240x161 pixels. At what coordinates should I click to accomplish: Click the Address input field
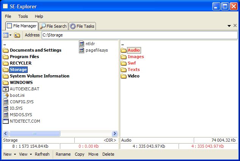[x=139, y=35]
